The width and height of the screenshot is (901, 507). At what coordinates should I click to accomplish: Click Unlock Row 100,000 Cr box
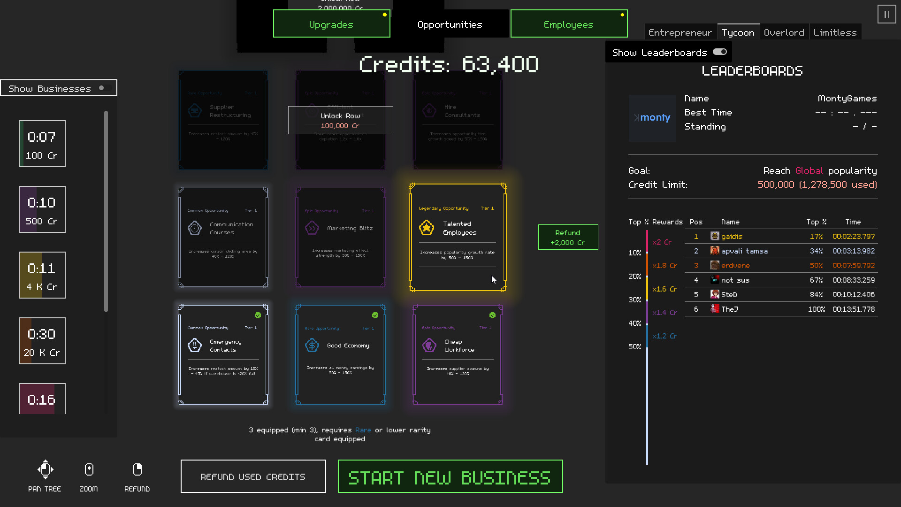pos(340,121)
